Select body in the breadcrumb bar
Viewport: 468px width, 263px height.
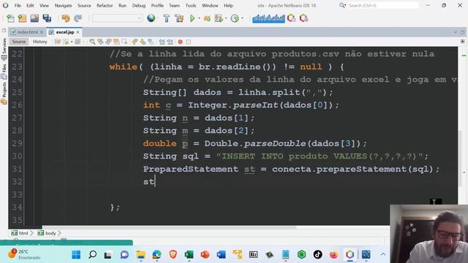click(x=47, y=233)
